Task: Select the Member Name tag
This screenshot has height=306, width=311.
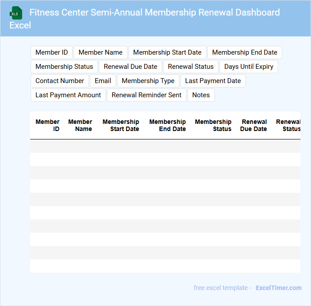Action: click(x=101, y=52)
